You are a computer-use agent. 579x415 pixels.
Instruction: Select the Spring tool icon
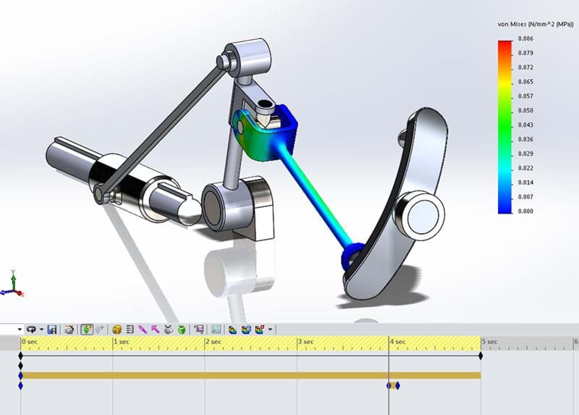130,329
